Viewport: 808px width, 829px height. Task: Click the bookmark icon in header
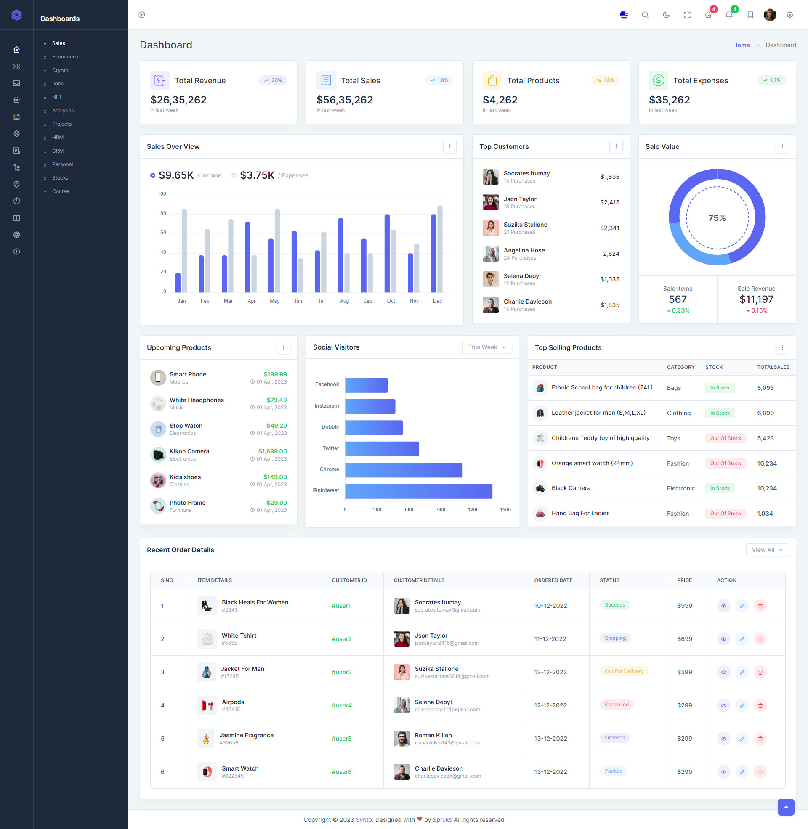750,15
